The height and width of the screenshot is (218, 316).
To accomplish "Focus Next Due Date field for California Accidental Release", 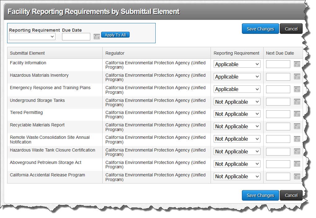I will pyautogui.click(x=278, y=177).
